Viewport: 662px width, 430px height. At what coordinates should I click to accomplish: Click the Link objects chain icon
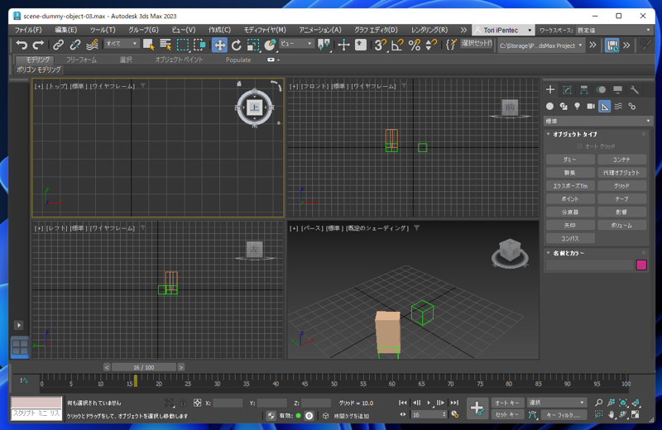(58, 45)
